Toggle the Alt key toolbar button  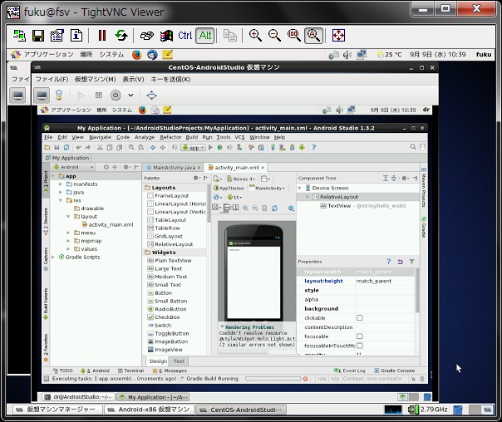point(204,36)
